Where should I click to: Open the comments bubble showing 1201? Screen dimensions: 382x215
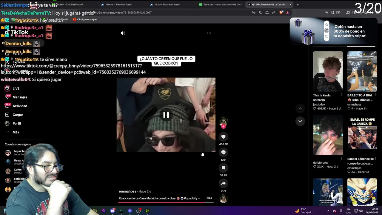coord(223,152)
